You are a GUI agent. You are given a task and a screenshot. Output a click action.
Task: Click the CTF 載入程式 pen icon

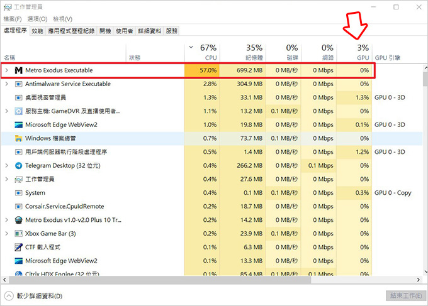pyautogui.click(x=18, y=247)
